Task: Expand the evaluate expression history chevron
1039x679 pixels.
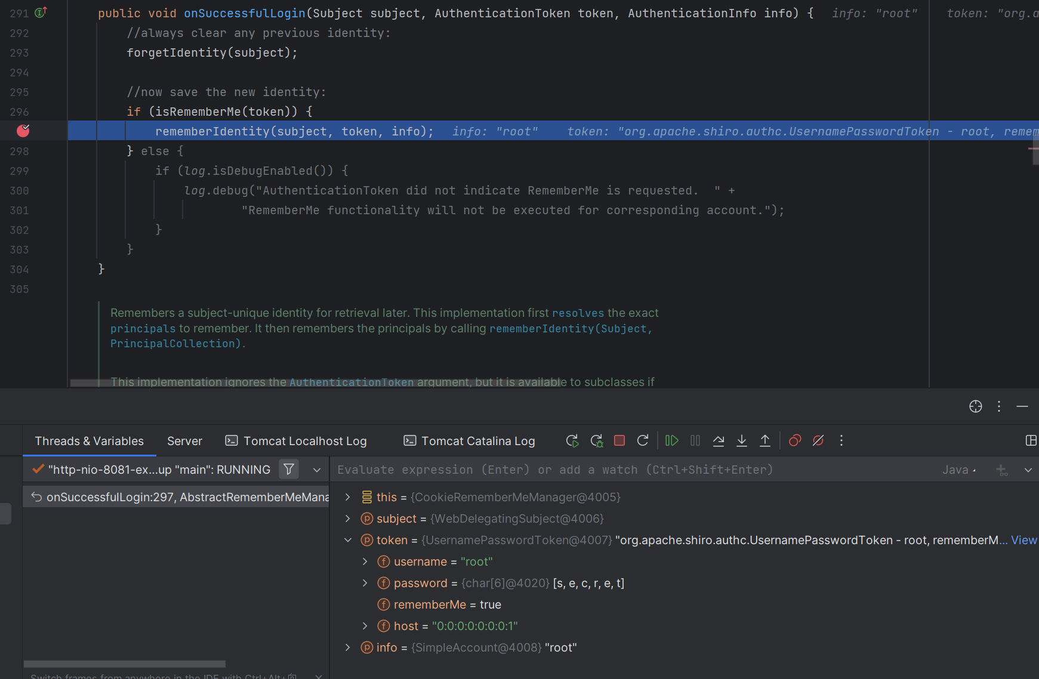Action: tap(1028, 470)
